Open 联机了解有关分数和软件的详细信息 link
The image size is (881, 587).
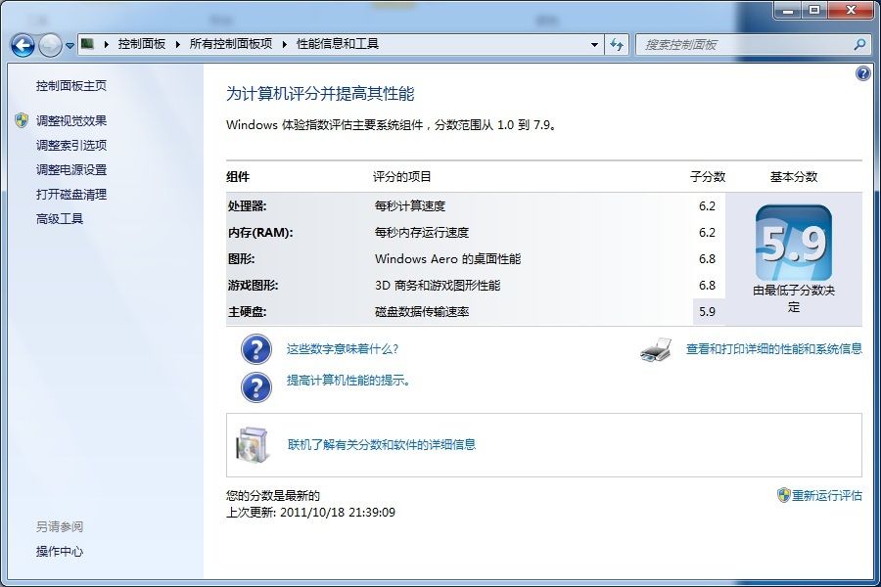(382, 445)
